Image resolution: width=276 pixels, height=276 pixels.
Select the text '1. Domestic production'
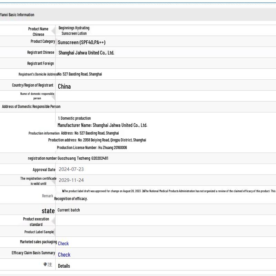[75, 118]
